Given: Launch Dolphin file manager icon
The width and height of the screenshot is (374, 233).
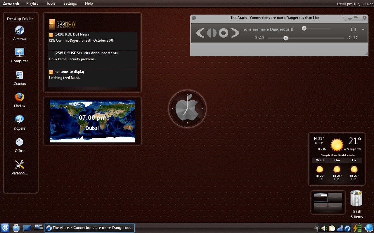Looking at the screenshot, I should click(x=20, y=75).
